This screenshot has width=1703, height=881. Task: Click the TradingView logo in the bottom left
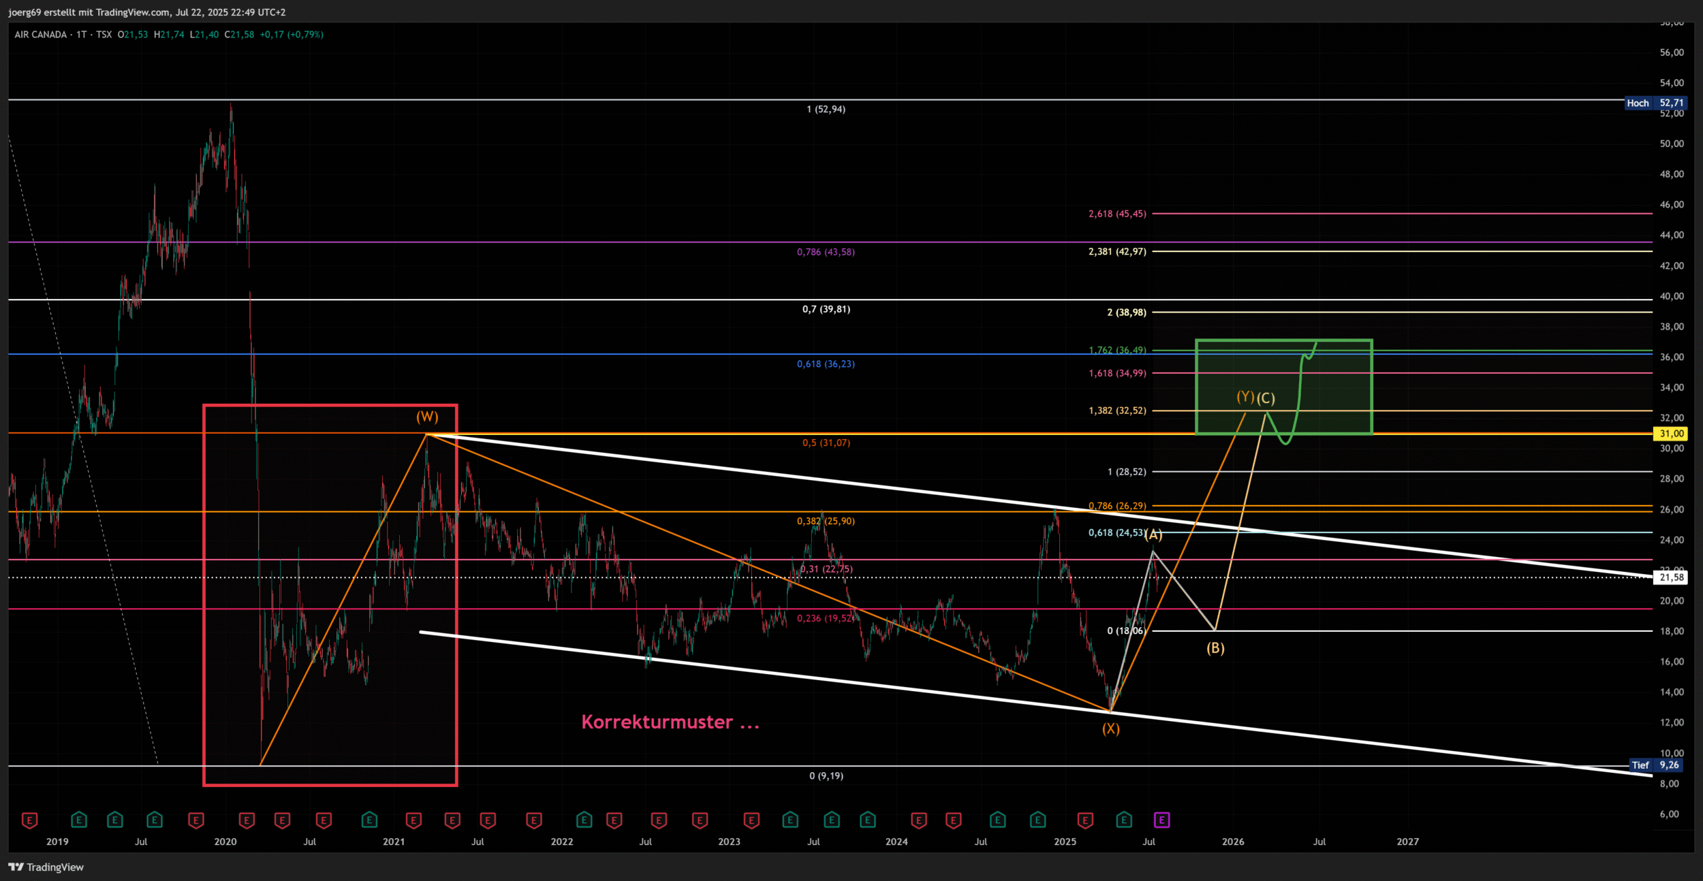[x=46, y=867]
